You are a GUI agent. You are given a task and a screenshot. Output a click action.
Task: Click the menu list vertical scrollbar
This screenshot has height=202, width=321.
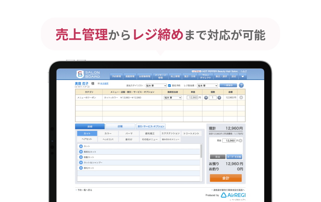point(201,151)
